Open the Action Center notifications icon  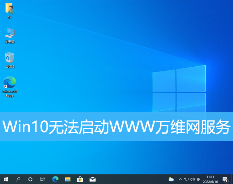(x=225, y=179)
